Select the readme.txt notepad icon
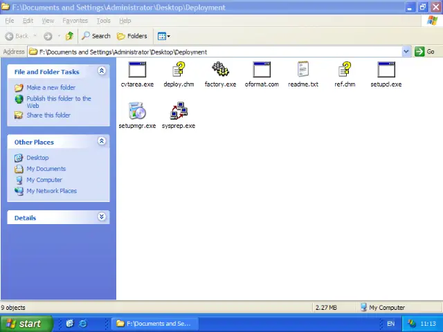Screen dimensions: 443x332 303,69
